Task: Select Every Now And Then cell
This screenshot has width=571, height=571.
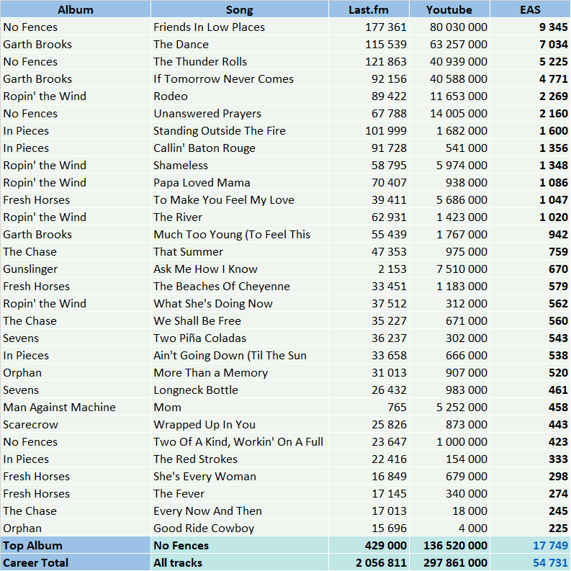Action: tap(240, 511)
